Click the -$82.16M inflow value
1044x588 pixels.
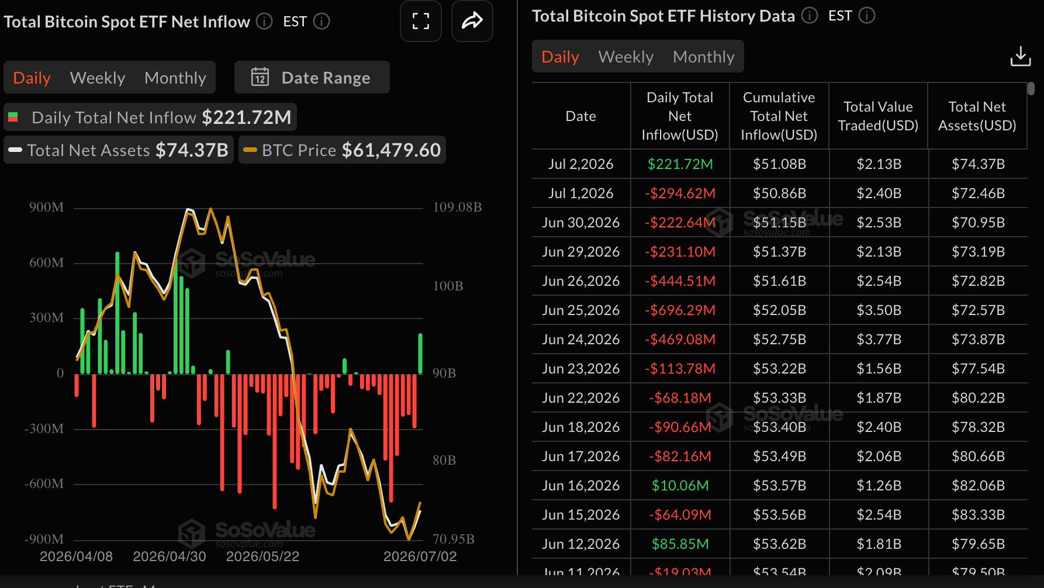click(x=680, y=456)
